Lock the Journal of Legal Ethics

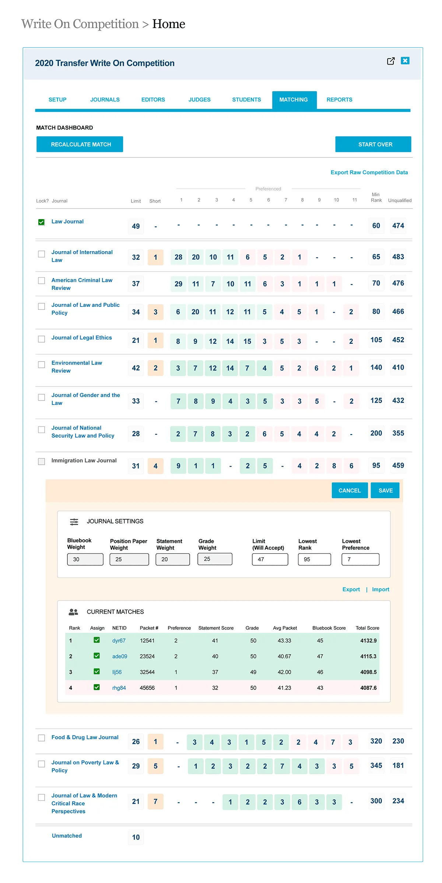[x=42, y=339]
